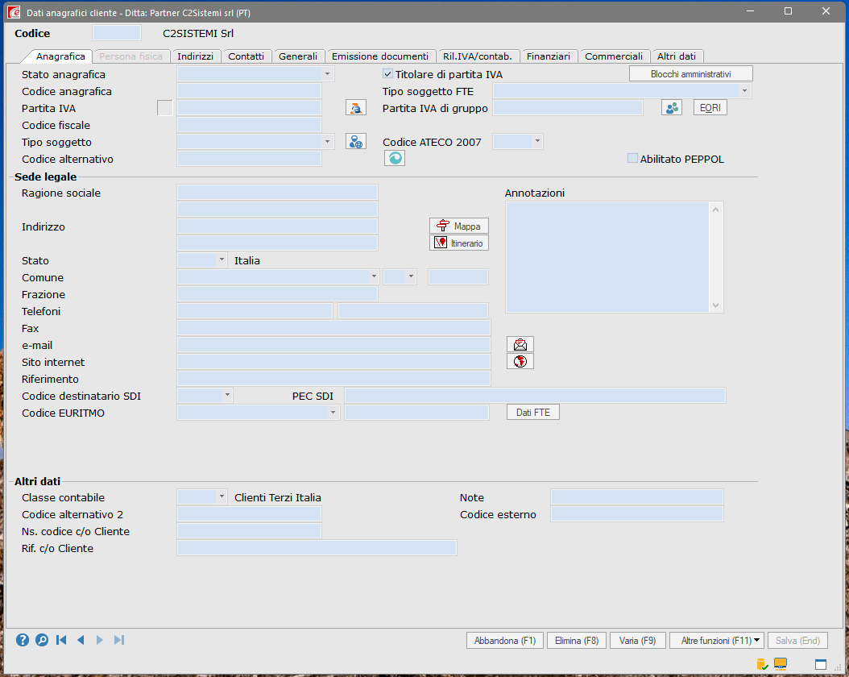
Task: Click the Blocchi amministrativi button
Action: (x=690, y=74)
